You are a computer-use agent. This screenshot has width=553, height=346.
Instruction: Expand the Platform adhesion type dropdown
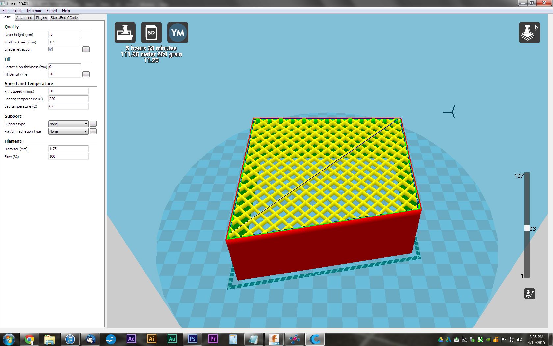coord(68,131)
